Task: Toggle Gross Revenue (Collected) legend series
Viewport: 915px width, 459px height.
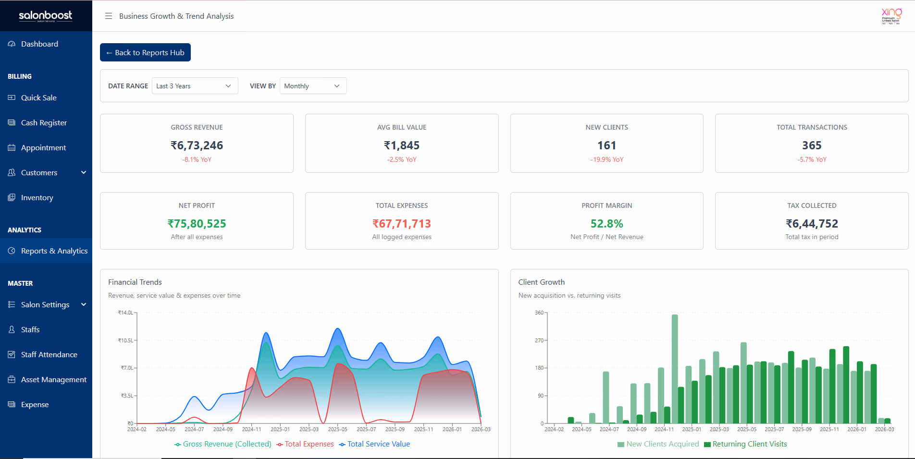Action: 223,444
